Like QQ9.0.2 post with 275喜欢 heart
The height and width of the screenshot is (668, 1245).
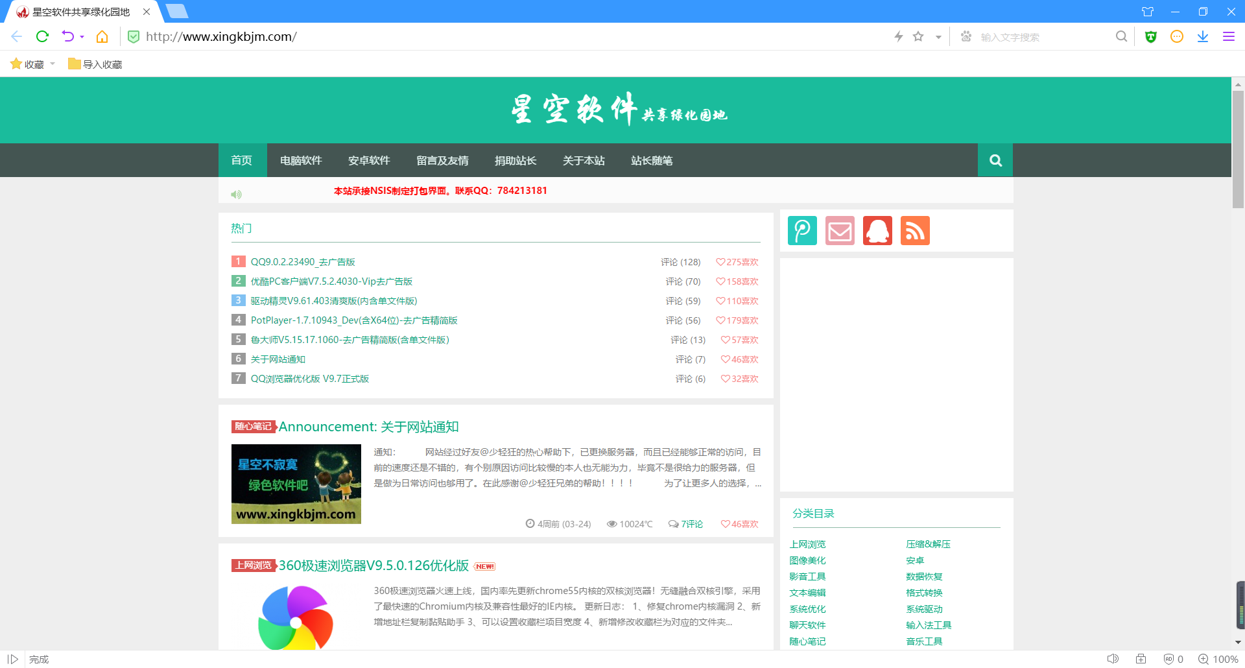[x=737, y=262]
